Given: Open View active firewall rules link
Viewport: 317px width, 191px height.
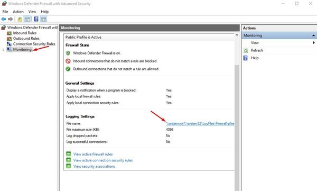Looking at the screenshot, I should 93,154.
